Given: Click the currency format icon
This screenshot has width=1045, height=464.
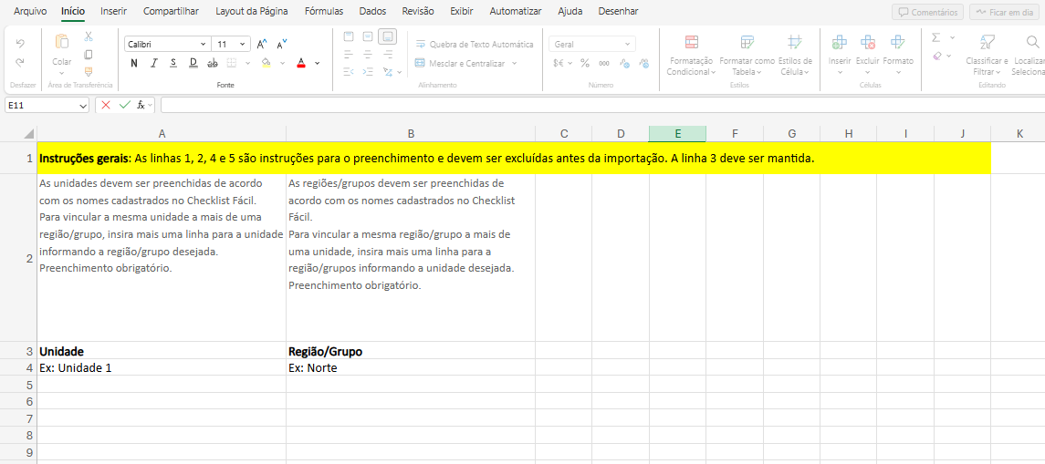Looking at the screenshot, I should click(559, 63).
